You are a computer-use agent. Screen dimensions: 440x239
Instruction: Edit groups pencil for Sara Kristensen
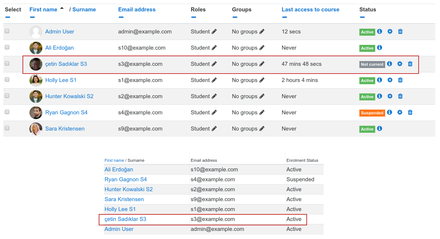click(x=262, y=129)
